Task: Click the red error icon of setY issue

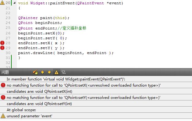Action: pos(3,97)
